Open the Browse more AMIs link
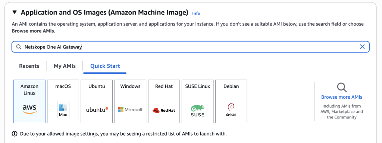Viewport: 382px width, 143px height. click(342, 97)
